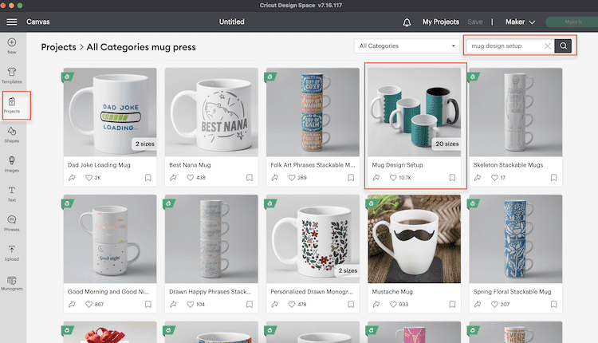Click the Projects breadcrumb link
598x343 pixels.
59,47
